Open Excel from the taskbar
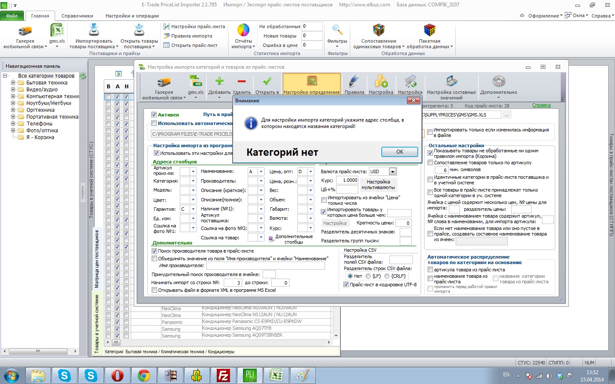The image size is (615, 384). (276, 375)
